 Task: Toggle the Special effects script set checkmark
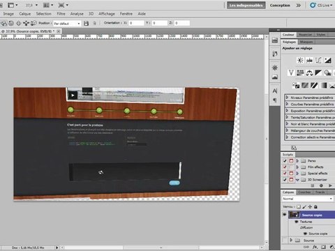pyautogui.click(x=285, y=174)
